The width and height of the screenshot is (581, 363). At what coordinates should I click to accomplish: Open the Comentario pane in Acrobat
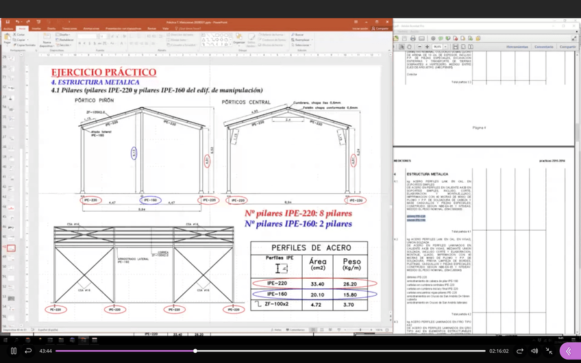tap(543, 47)
